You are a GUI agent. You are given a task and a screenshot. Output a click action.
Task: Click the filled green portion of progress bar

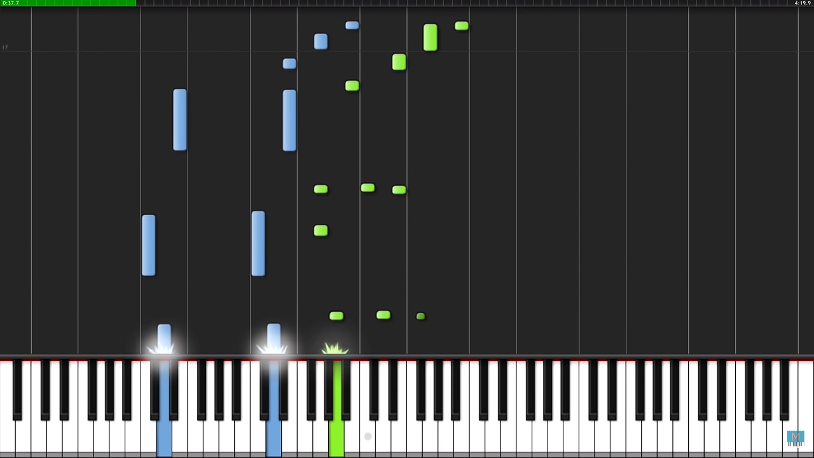(68, 3)
